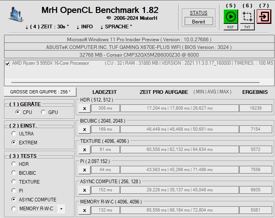The height and width of the screenshot is (218, 275).
Task: Select the TEXTURE test radio button
Action: pyautogui.click(x=14, y=182)
